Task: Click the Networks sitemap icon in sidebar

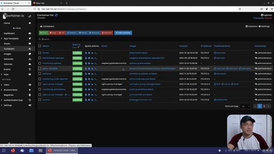Action: click(x=30, y=59)
